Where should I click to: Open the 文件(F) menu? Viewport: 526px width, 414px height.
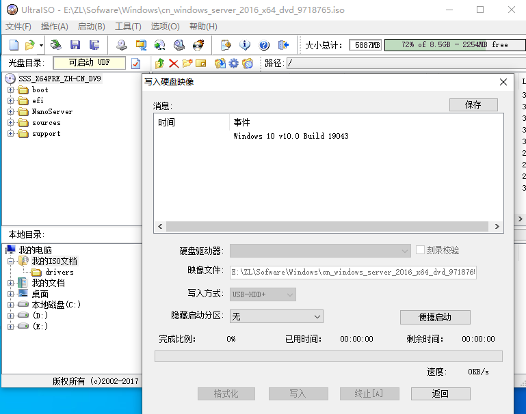tap(18, 27)
